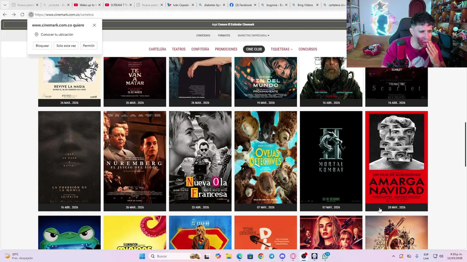Click the CONÓCENOS link

tap(203, 36)
